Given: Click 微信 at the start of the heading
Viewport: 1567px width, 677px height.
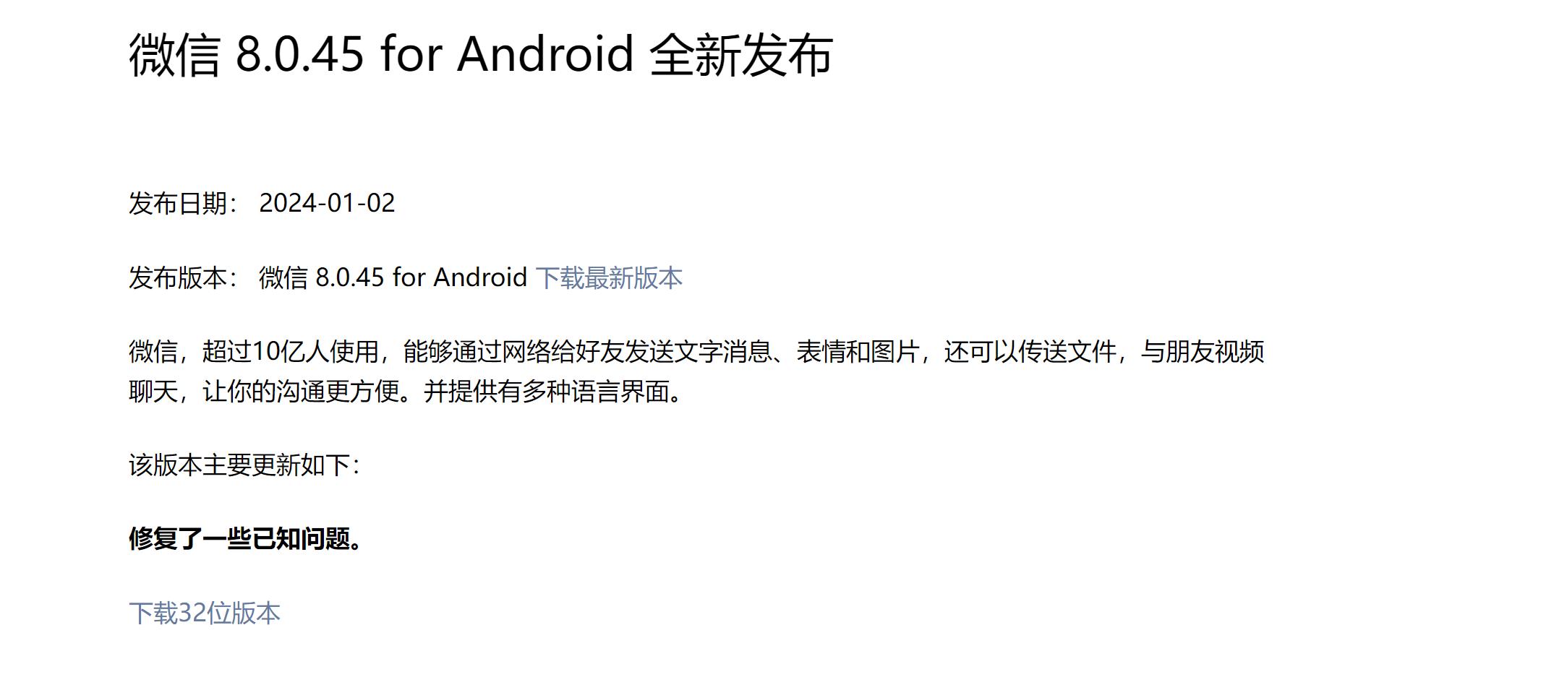Looking at the screenshot, I should coord(174,55).
